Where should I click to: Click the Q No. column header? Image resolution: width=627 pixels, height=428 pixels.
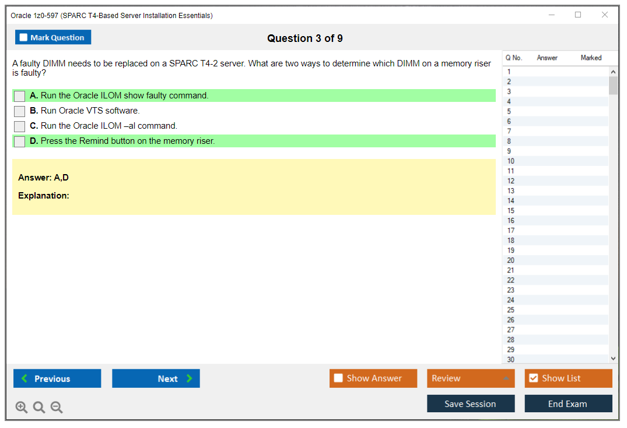[514, 58]
